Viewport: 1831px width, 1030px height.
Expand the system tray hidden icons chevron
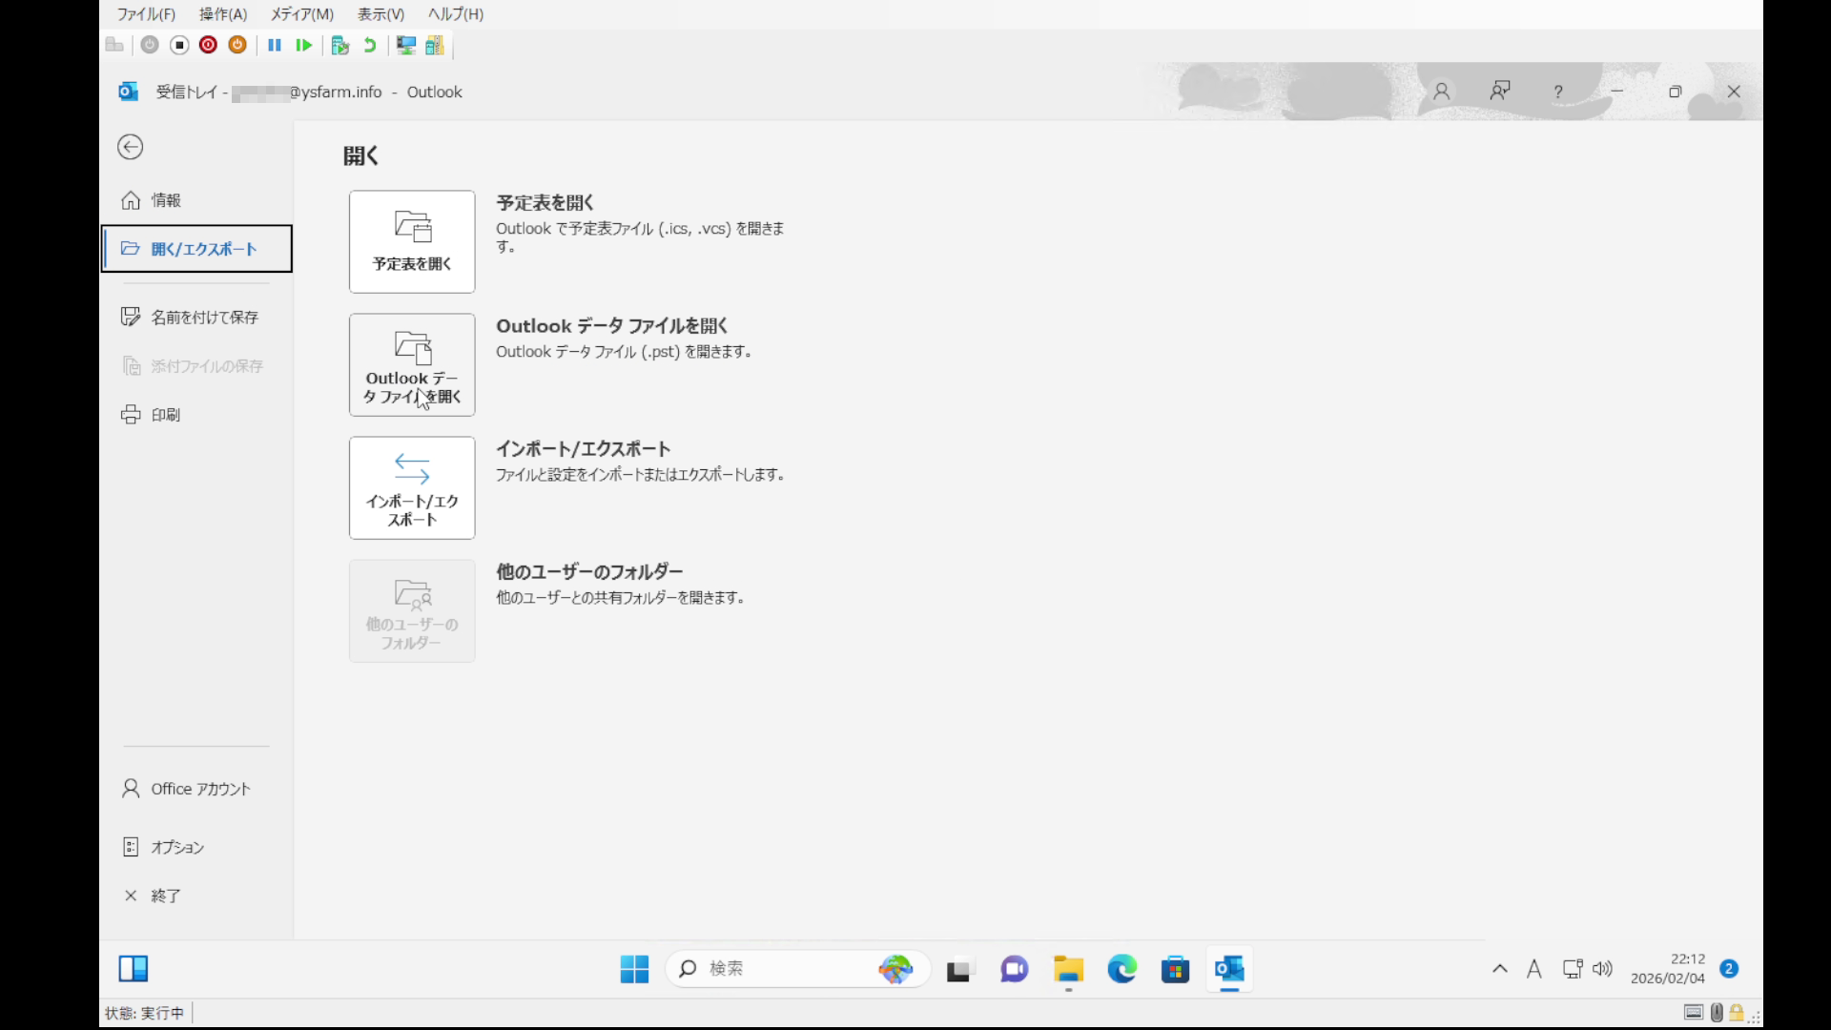coord(1499,969)
